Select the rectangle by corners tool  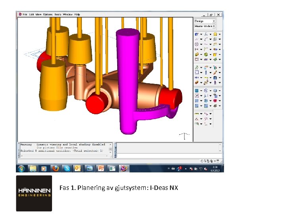click(x=197, y=59)
